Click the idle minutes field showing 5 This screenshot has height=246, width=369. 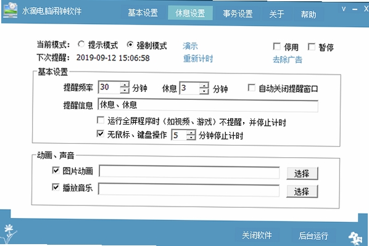coord(179,135)
